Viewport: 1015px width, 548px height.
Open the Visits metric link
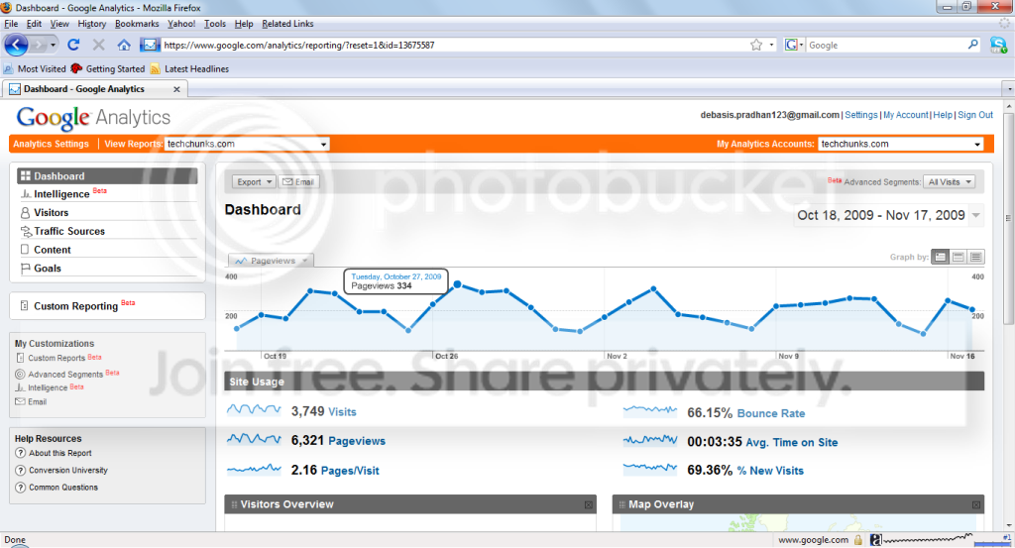point(342,412)
